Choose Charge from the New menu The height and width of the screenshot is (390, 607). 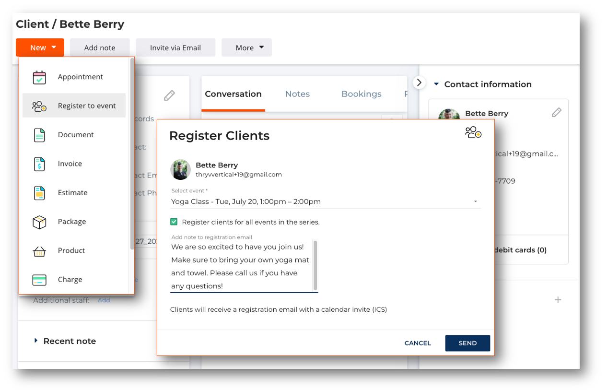point(74,279)
